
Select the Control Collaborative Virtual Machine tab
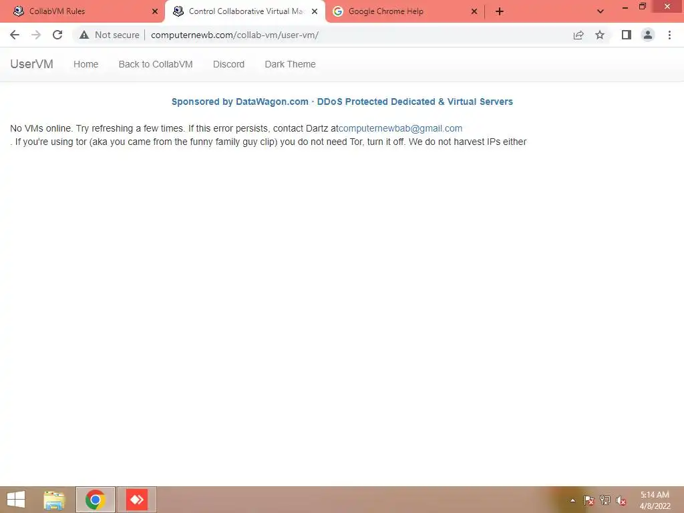[244, 11]
